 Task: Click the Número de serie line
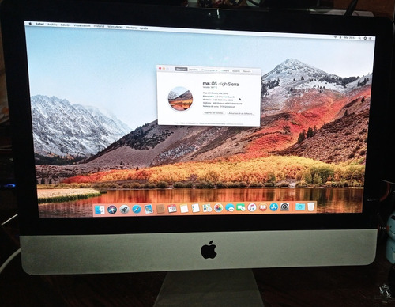218,106
